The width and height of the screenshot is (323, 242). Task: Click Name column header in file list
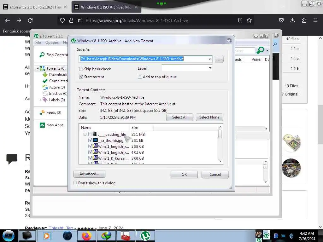[x=104, y=127]
